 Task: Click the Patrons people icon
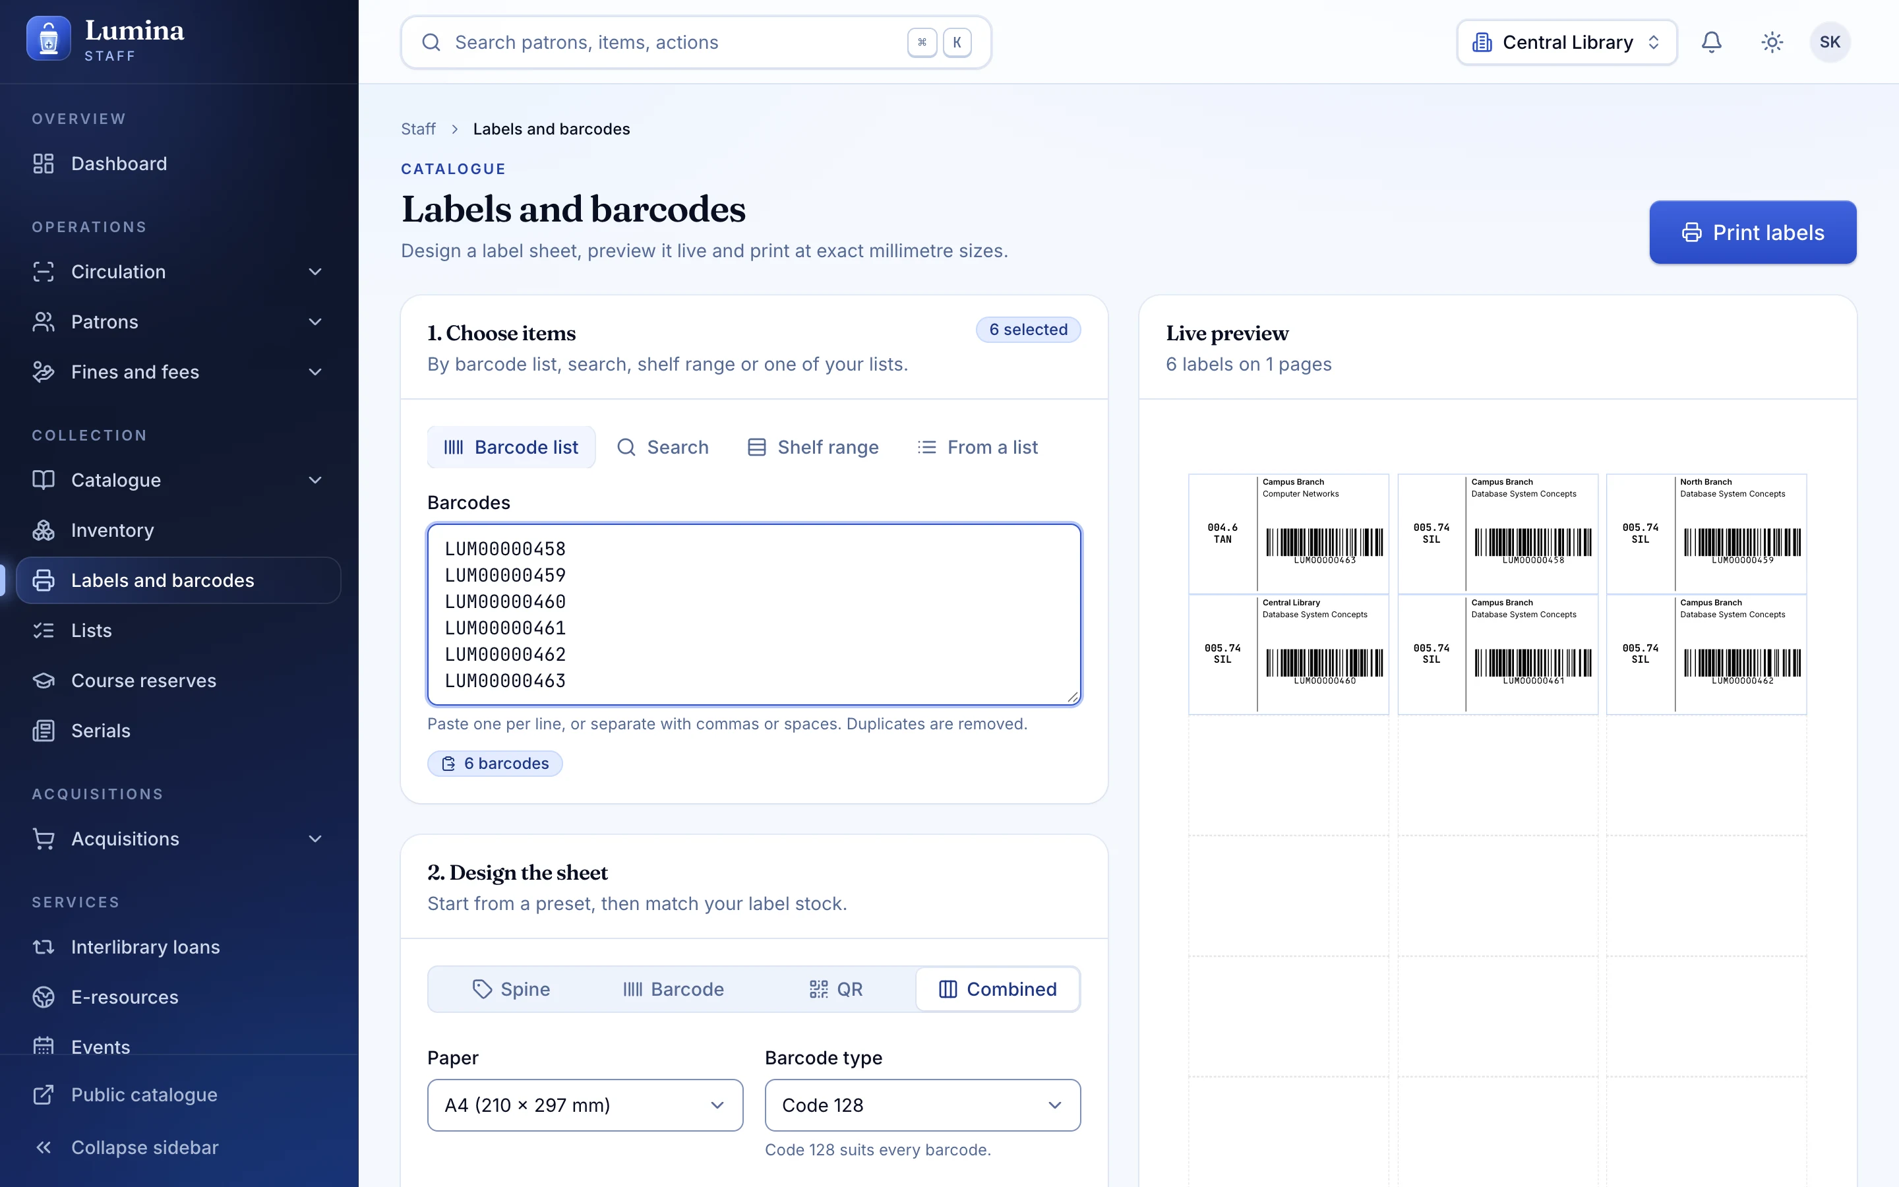[x=43, y=322]
